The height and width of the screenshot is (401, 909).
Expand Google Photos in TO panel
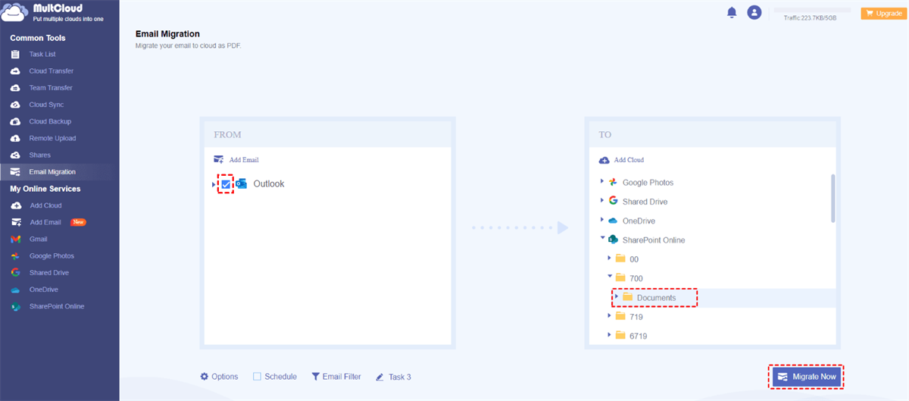[x=602, y=182]
